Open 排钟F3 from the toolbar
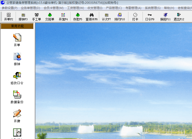Viewport: 192px width, 139px height. click(23, 16)
